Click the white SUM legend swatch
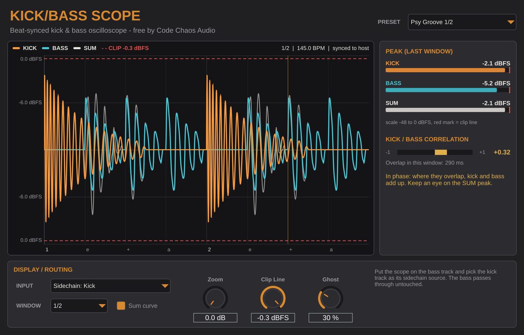The height and width of the screenshot is (335, 524). 77,48
